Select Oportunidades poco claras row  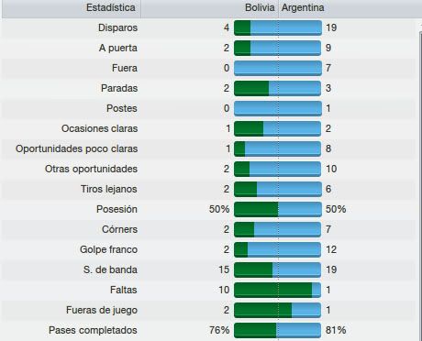coord(208,148)
